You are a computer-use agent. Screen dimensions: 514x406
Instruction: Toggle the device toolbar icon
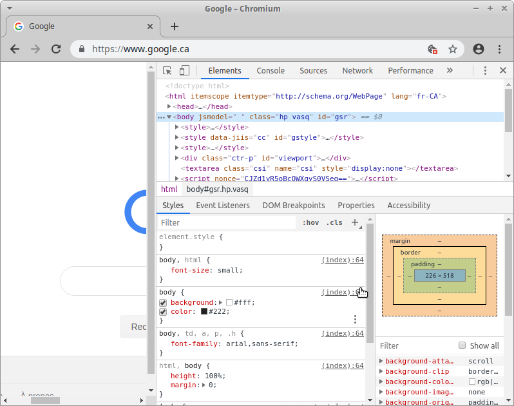pyautogui.click(x=184, y=71)
